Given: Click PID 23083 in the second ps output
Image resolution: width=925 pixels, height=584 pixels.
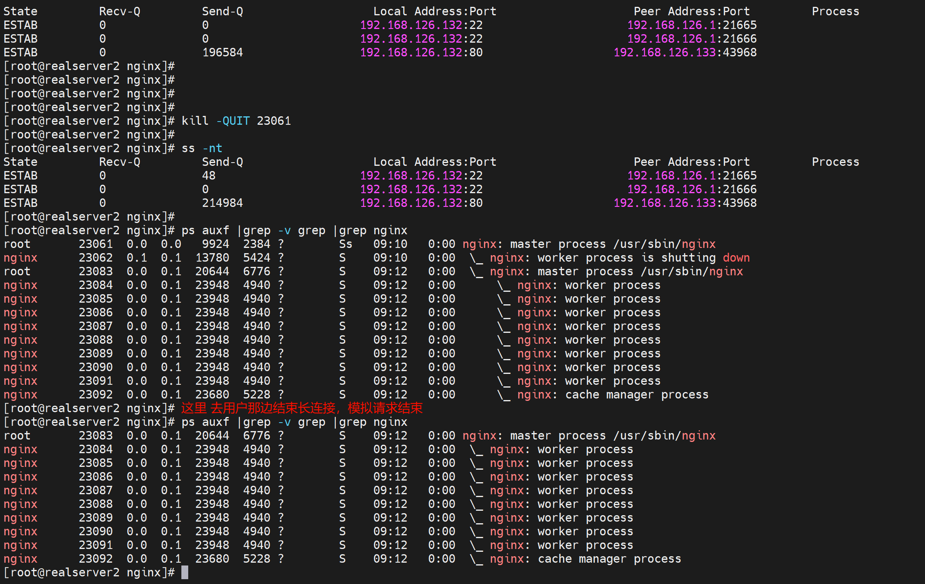Looking at the screenshot, I should point(96,435).
